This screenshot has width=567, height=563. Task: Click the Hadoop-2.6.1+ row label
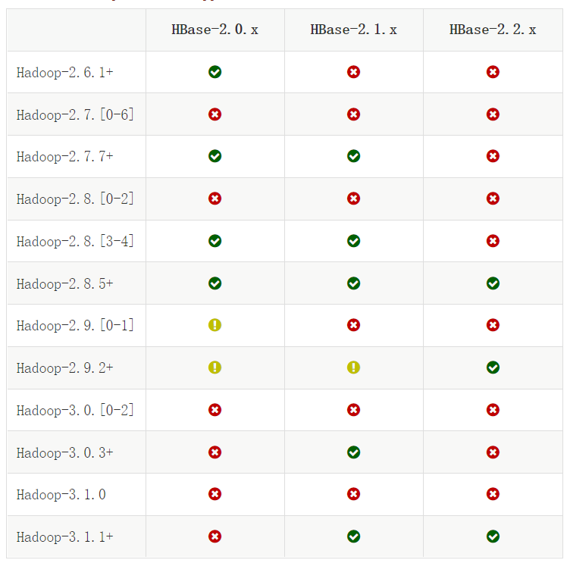[64, 73]
